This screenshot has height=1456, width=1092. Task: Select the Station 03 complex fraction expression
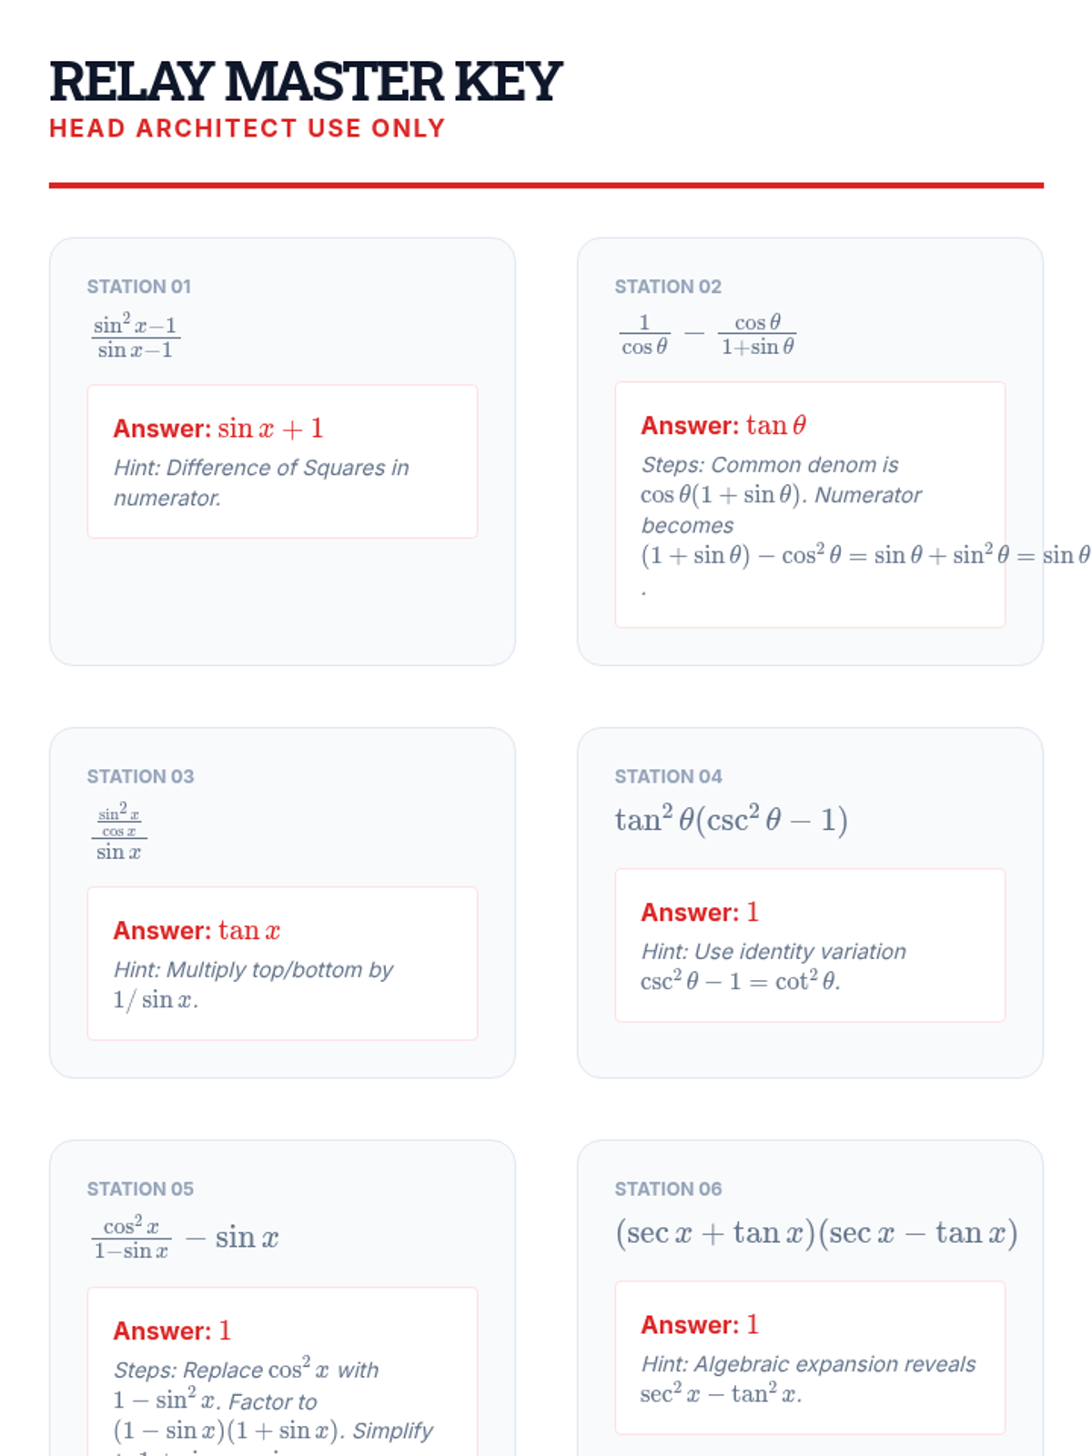click(x=119, y=832)
